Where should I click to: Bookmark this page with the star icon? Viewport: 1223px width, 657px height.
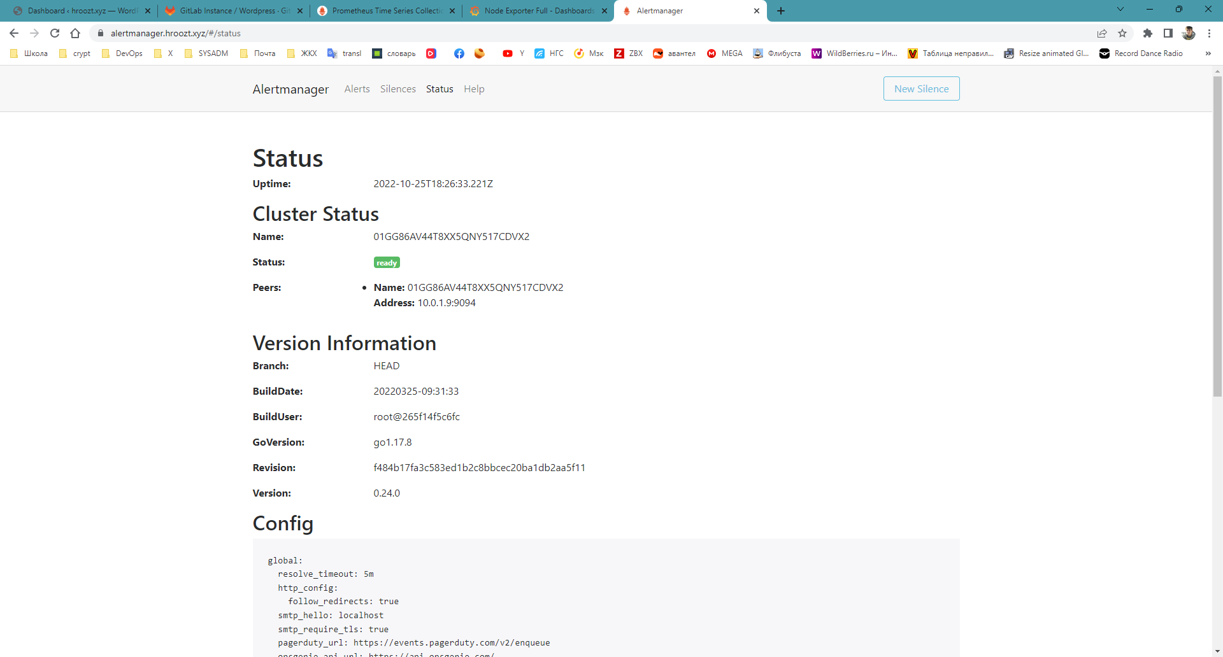[x=1123, y=33]
